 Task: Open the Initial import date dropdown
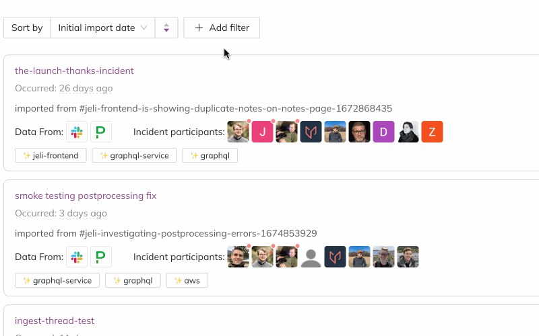click(x=102, y=28)
